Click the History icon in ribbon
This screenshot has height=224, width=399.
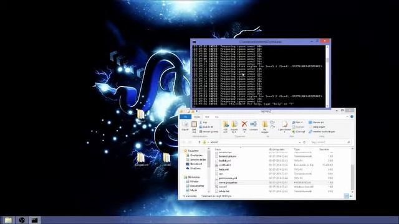pos(294,131)
